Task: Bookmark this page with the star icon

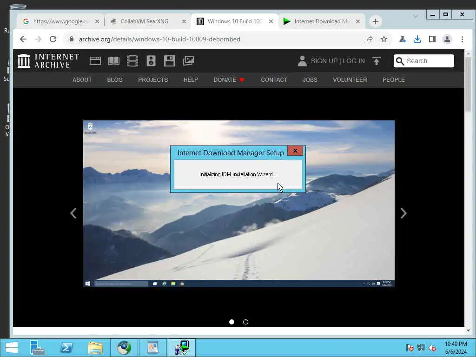Action: [384, 39]
